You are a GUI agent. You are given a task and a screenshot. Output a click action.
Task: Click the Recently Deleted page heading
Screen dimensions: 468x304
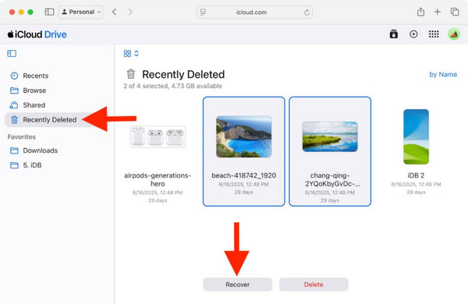pos(183,75)
